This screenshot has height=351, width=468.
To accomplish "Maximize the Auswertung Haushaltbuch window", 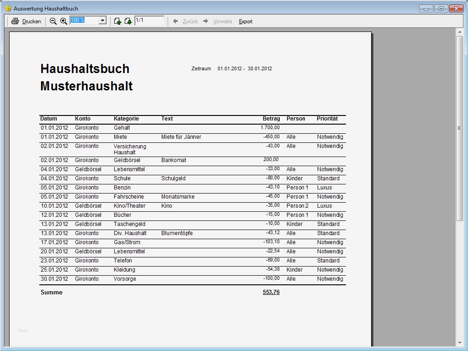I will [441, 9].
